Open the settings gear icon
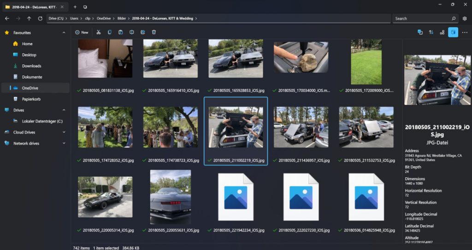Screen dimensions: 472x250 (x=465, y=18)
